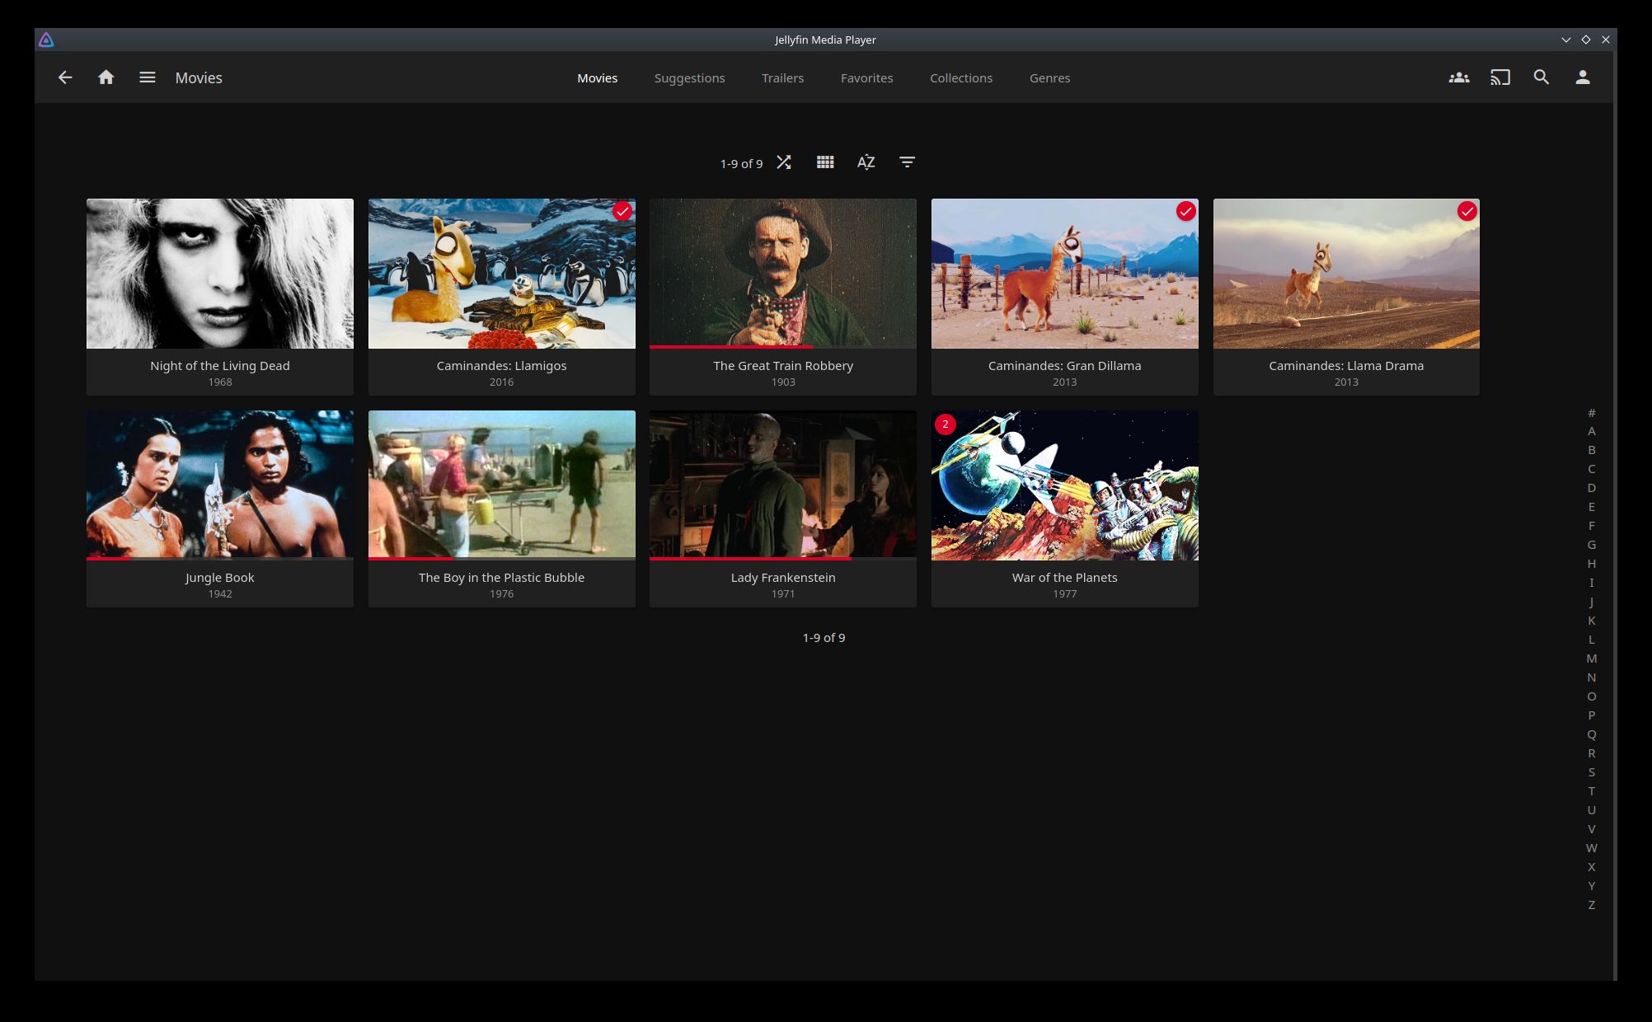
Task: Open the Lady Frankenstein poster
Action: 783,485
